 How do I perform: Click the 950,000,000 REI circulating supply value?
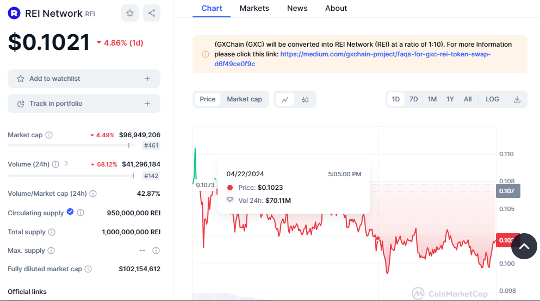[x=134, y=213]
